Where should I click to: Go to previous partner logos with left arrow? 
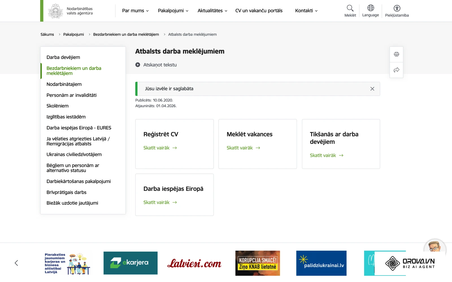16,263
